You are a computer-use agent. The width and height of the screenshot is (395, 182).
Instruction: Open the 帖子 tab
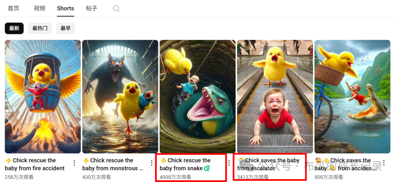tap(91, 8)
